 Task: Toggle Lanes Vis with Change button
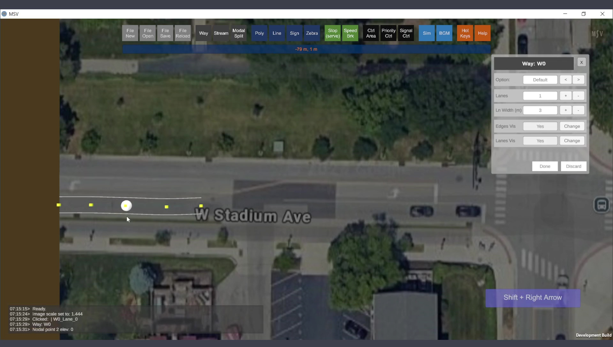572,141
